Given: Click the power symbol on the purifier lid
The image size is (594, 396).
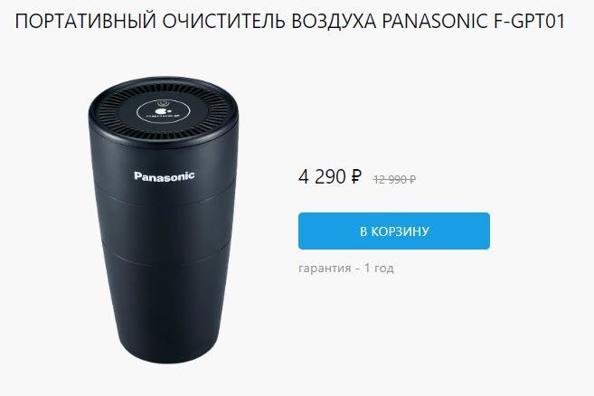Looking at the screenshot, I should pos(163,102).
